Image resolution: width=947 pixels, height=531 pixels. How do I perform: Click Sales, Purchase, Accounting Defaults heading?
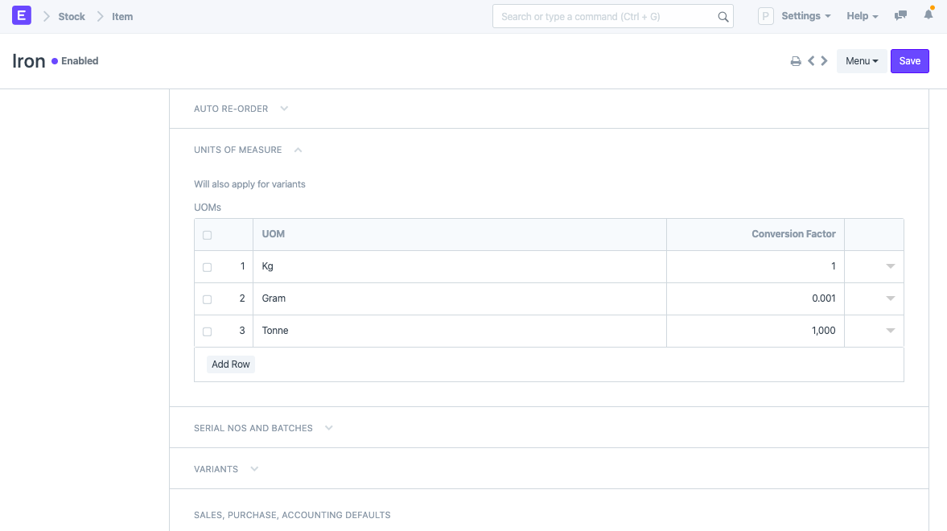coord(292,515)
